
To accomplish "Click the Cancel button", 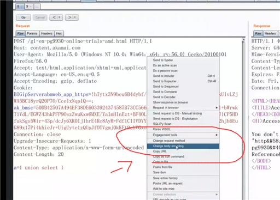I will pyautogui.click(x=40, y=17).
